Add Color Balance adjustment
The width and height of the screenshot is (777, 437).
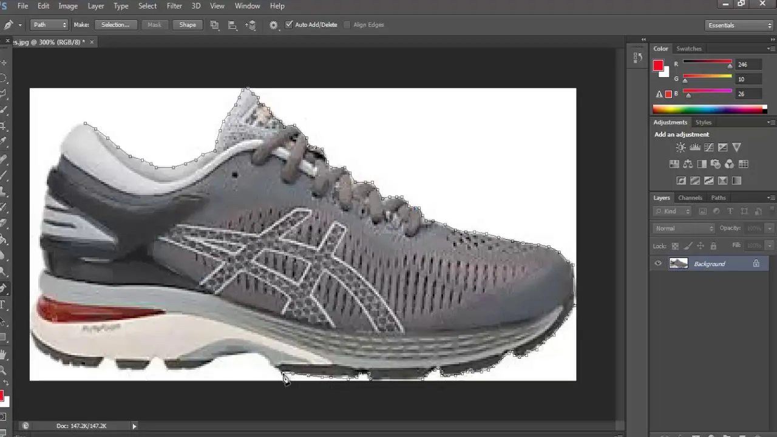click(x=688, y=164)
